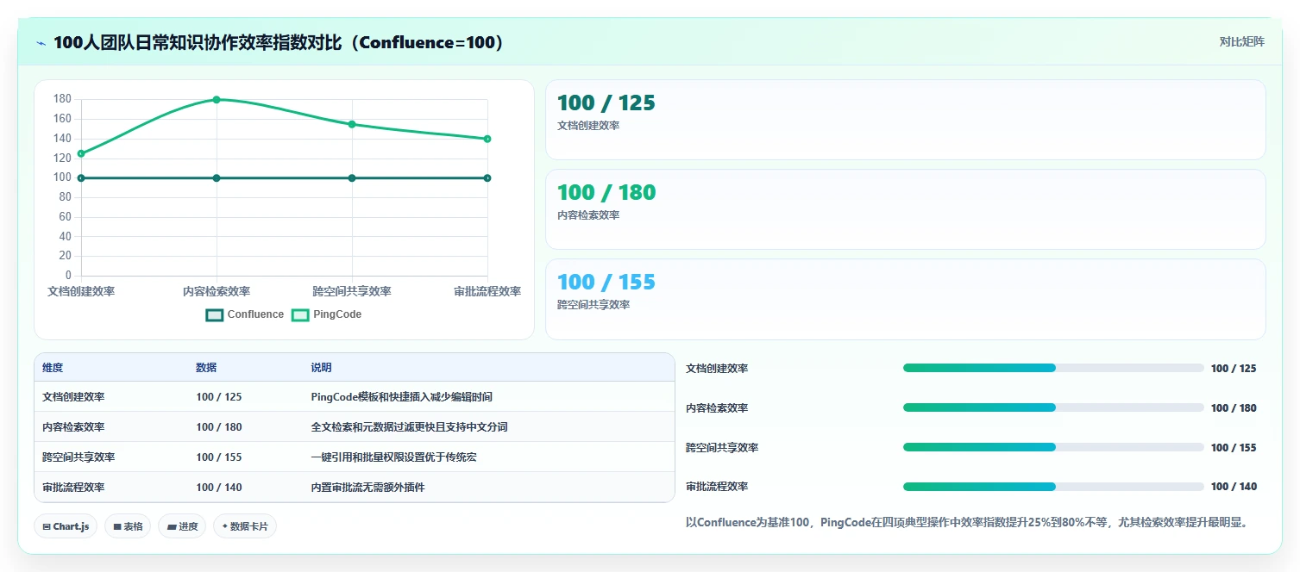The height and width of the screenshot is (572, 1300).
Task: Click the 审批流程效率 progress bar
Action: pyautogui.click(x=1053, y=487)
